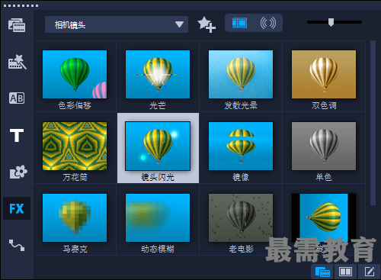This screenshot has width=381, height=280.
Task: Open the Title (T) panel
Action: (x=17, y=135)
